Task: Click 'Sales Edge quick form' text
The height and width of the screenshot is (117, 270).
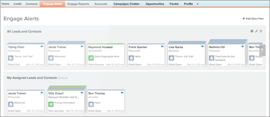Action: click(x=107, y=56)
